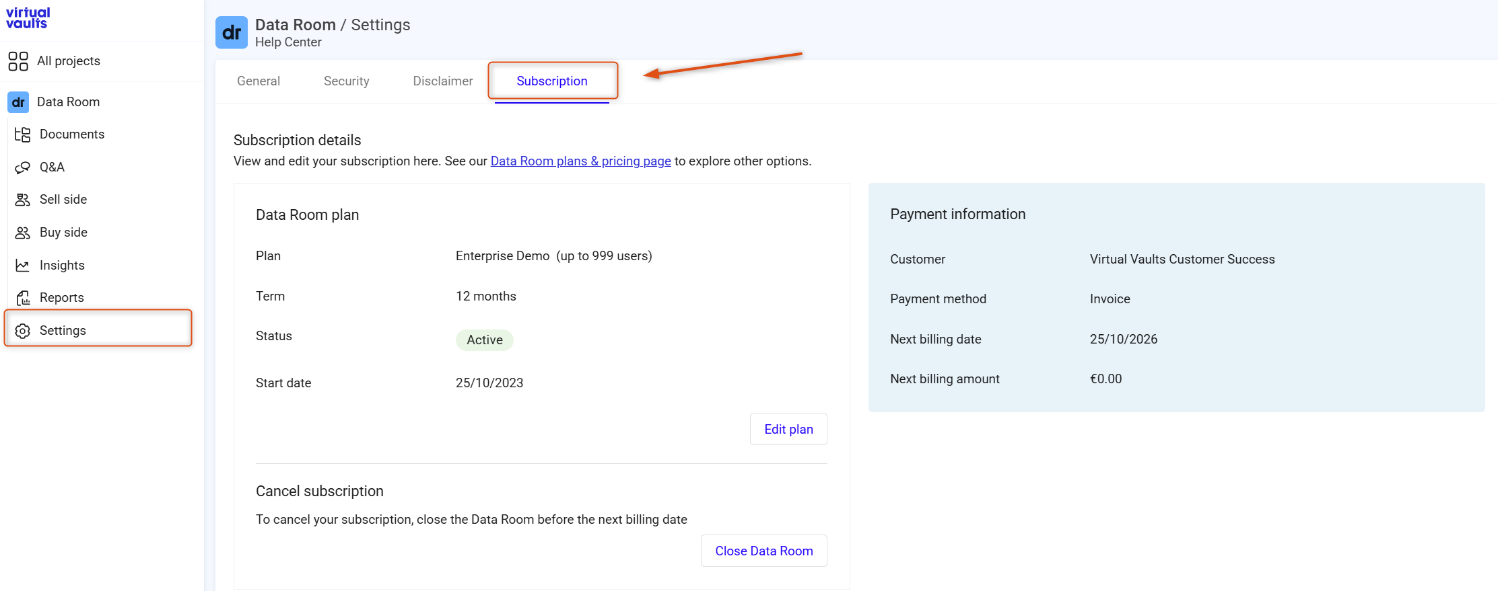Click the 'Payment method' label

(x=938, y=299)
